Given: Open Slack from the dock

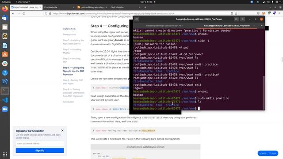Looking at the screenshot, I should coord(5,64).
